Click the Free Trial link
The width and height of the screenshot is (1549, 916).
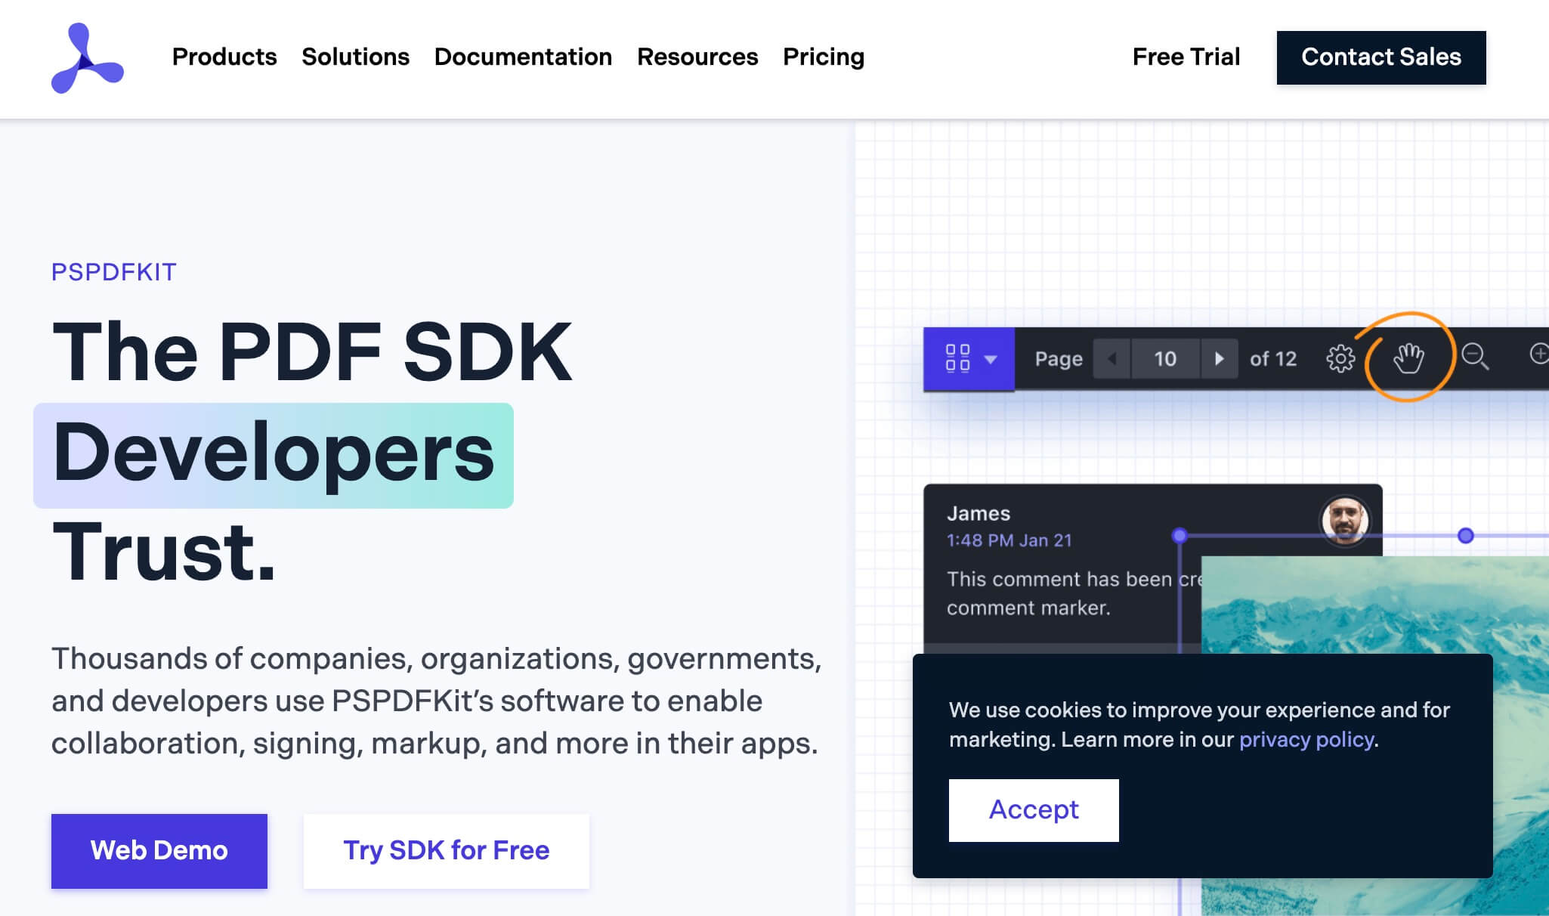tap(1186, 57)
